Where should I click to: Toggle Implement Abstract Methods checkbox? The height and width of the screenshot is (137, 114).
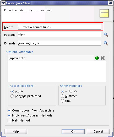pos(9,116)
